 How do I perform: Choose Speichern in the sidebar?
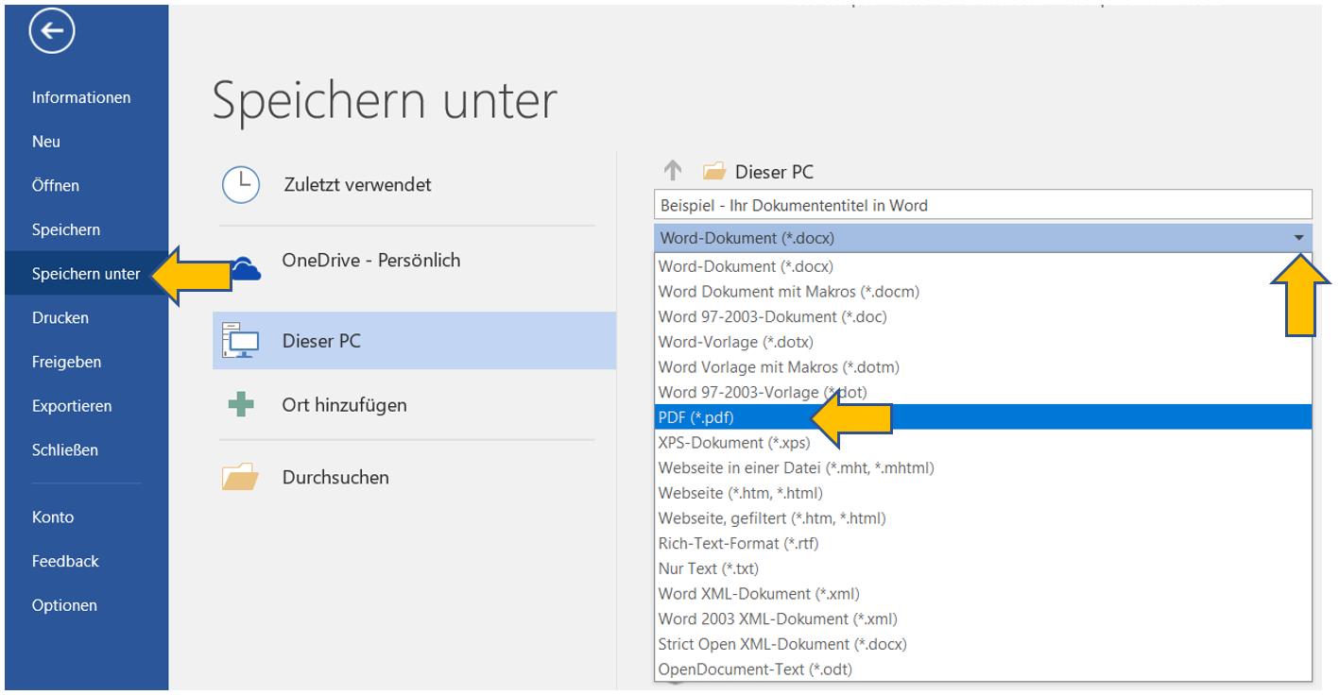pyautogui.click(x=66, y=229)
